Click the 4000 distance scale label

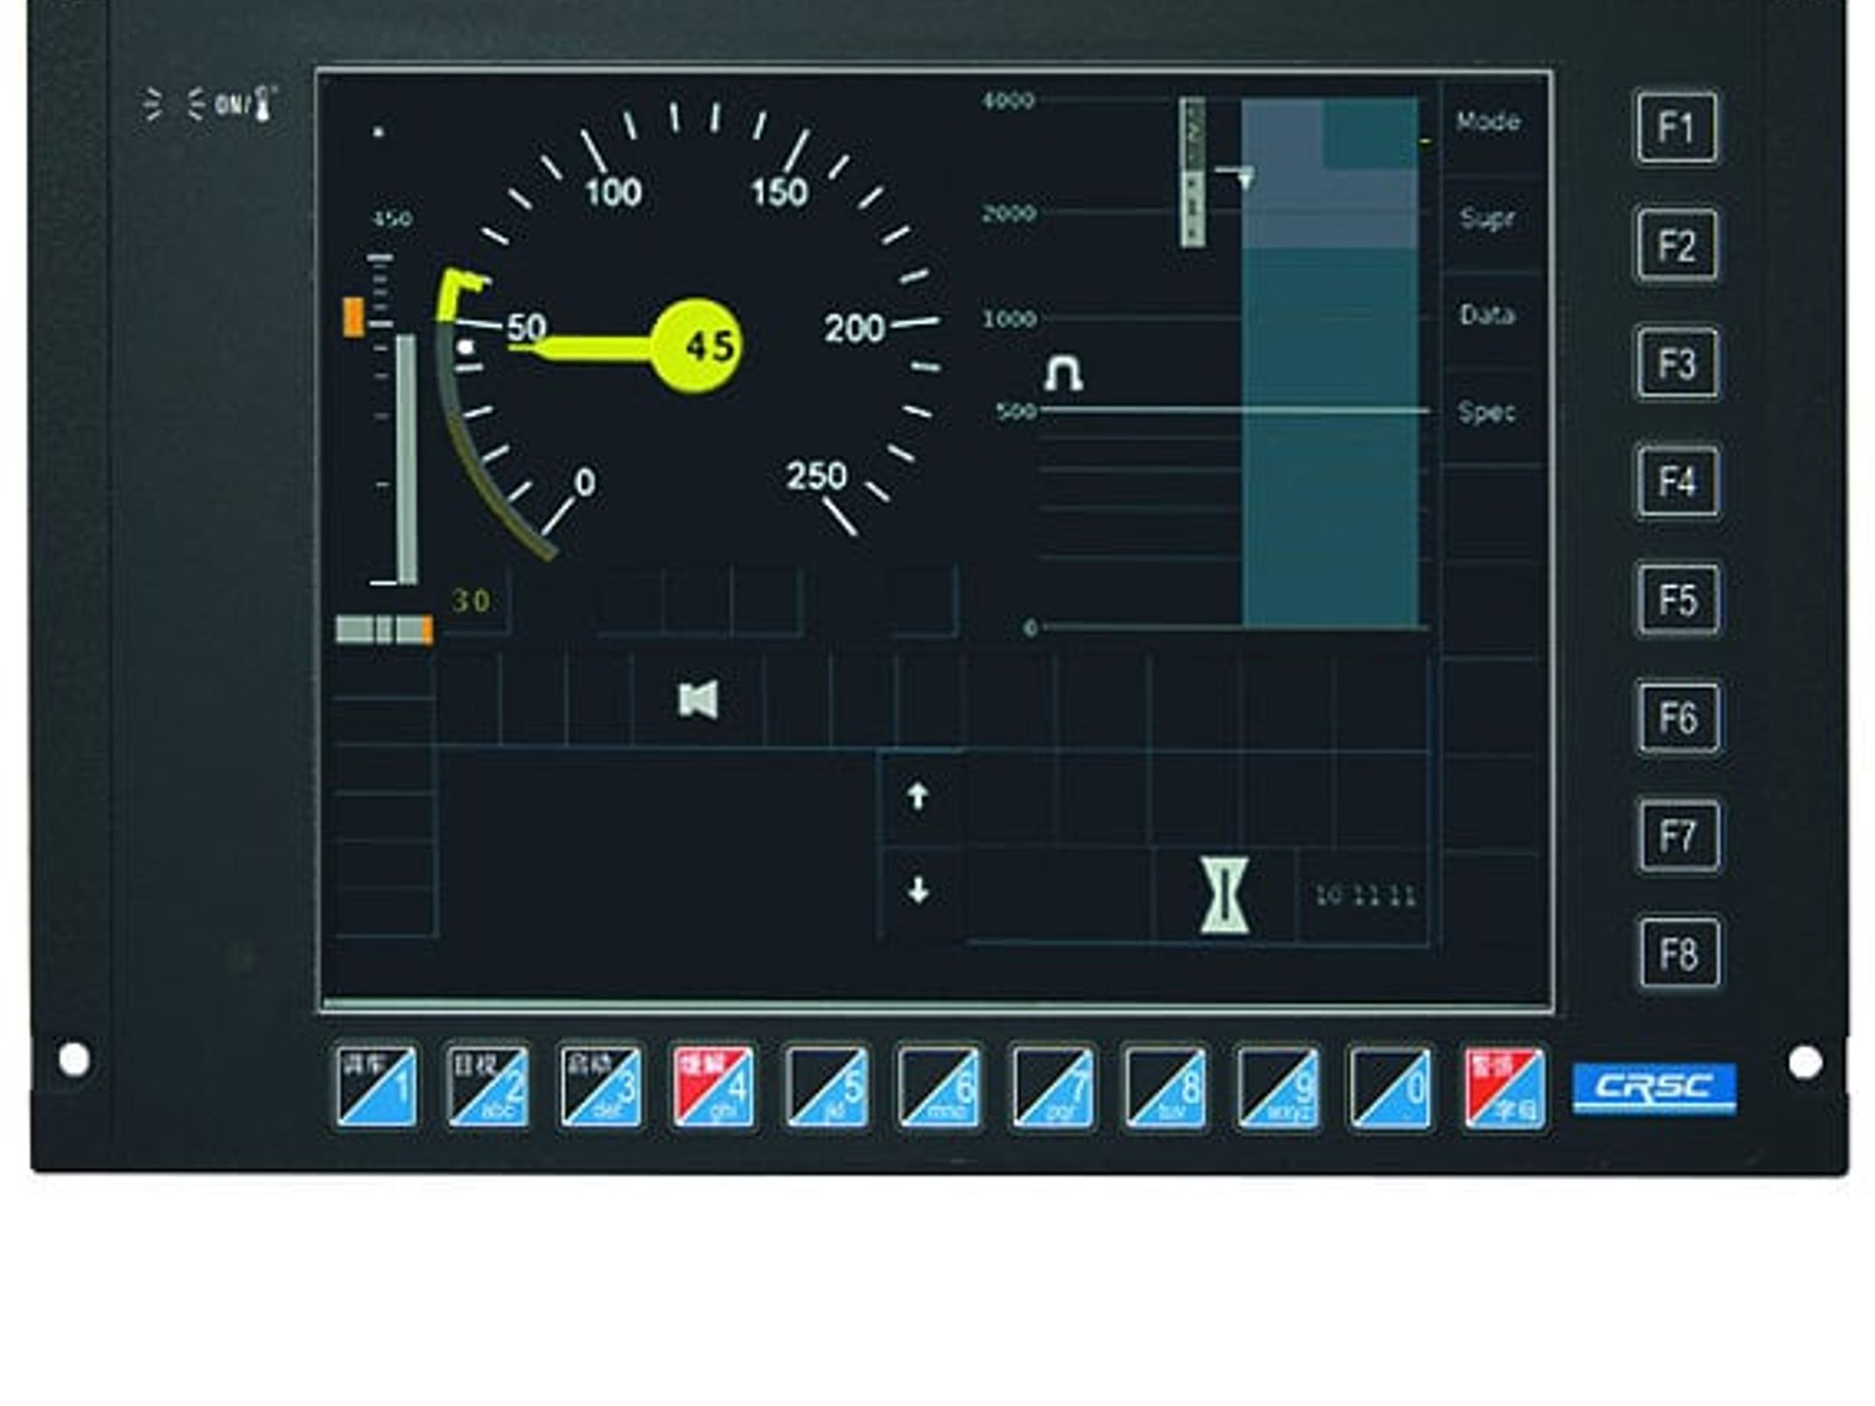point(1008,100)
